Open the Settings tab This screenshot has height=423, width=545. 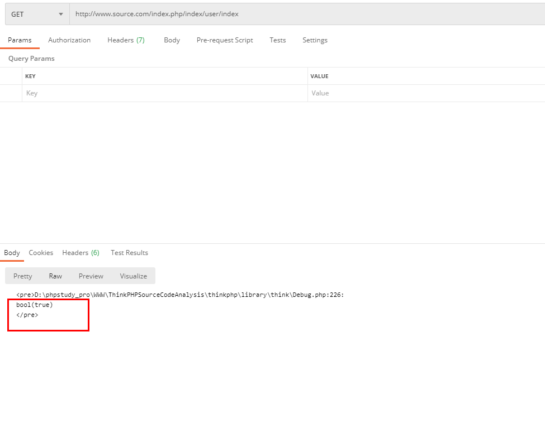click(x=315, y=40)
